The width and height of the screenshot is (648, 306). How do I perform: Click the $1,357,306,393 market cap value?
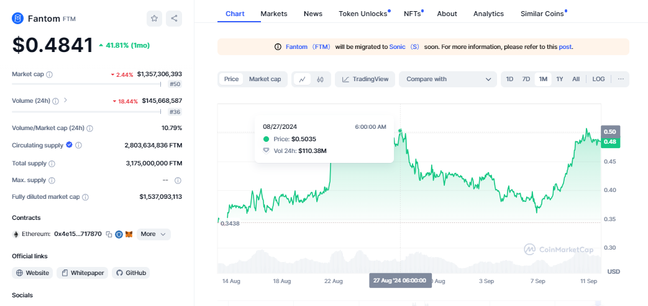[160, 74]
